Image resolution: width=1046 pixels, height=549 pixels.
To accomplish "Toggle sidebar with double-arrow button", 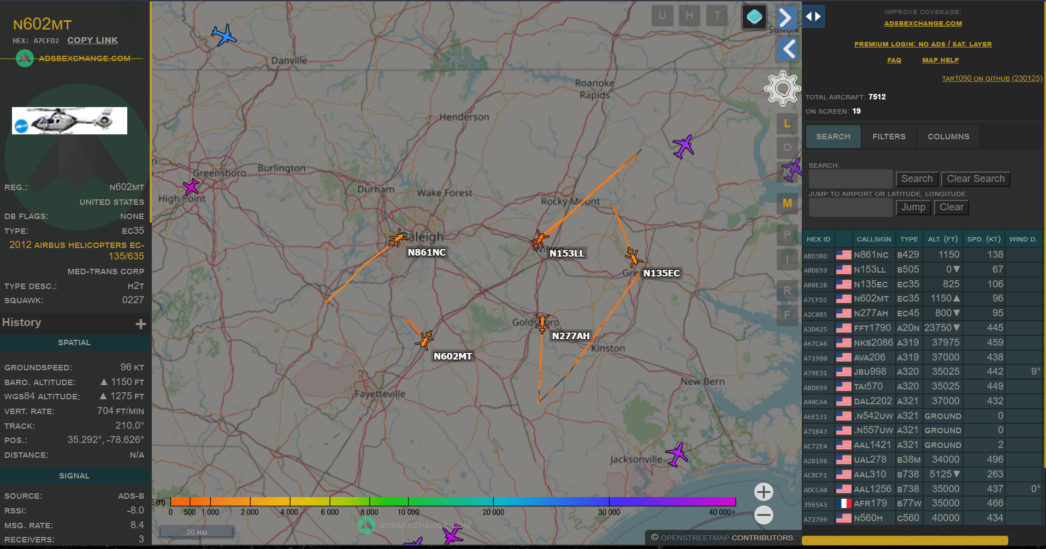I will [813, 16].
